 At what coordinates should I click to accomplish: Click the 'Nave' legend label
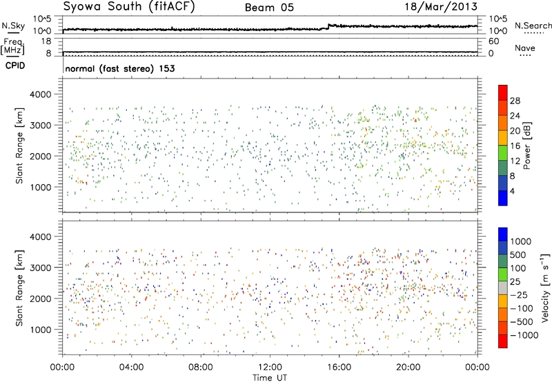pos(524,48)
